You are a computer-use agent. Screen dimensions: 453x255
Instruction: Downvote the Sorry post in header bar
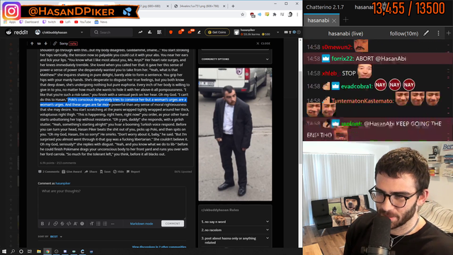point(45,44)
